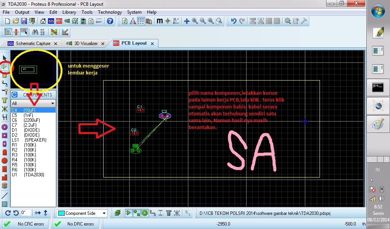Select the 2D Graphics Box tool
The height and width of the screenshot is (229, 390).
click(x=5, y=204)
